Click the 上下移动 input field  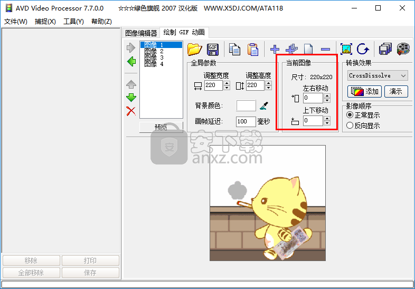click(314, 121)
